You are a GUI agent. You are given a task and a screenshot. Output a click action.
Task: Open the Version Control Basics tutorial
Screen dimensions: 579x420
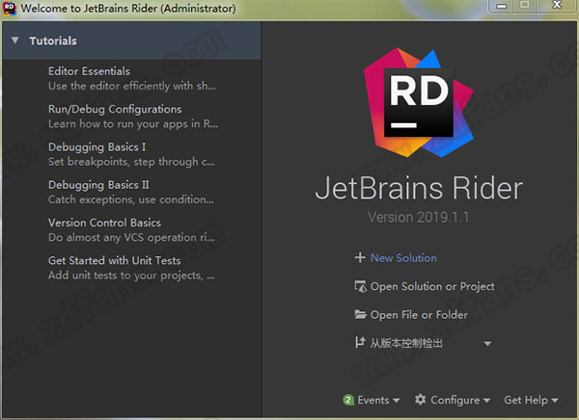[104, 223]
